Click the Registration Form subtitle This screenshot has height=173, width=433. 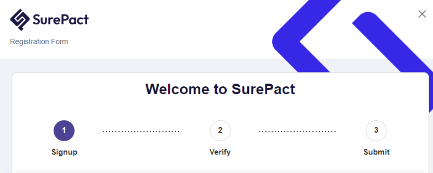click(39, 42)
